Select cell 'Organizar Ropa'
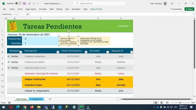 (41, 85)
